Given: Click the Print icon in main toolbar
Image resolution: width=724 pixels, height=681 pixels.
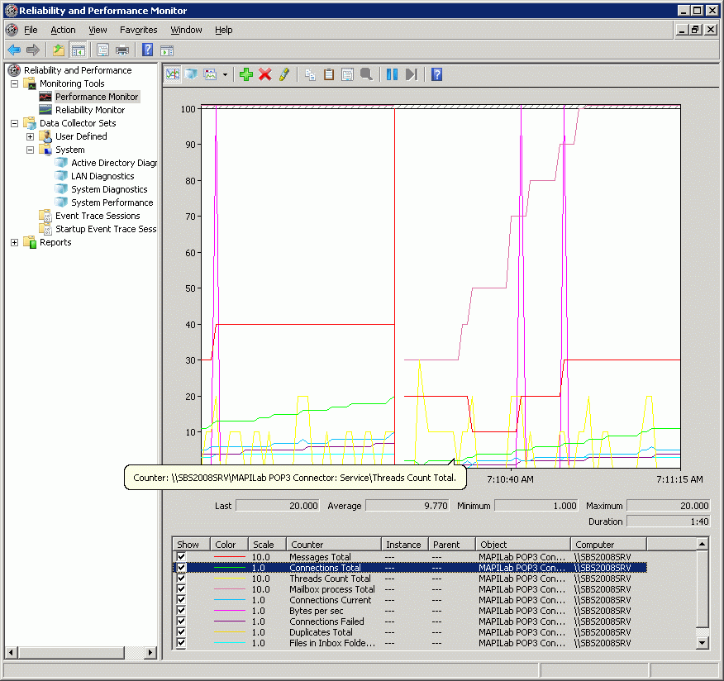Looking at the screenshot, I should pos(122,50).
